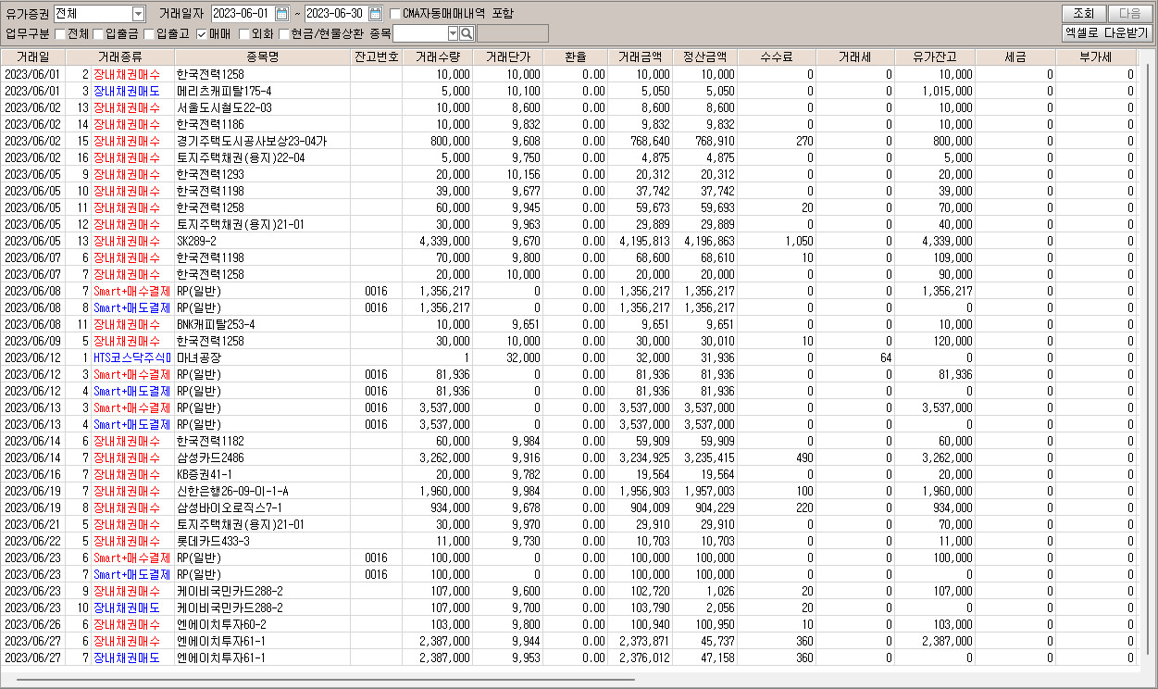Click 엔에이치투자60-2 item name

pyautogui.click(x=221, y=625)
